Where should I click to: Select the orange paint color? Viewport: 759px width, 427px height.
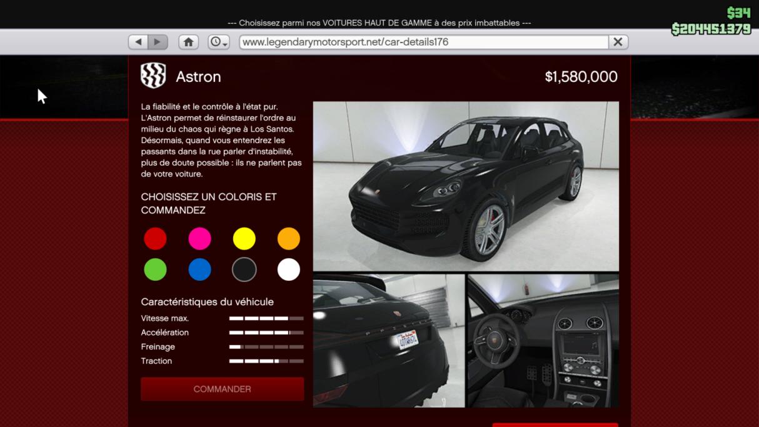point(288,239)
